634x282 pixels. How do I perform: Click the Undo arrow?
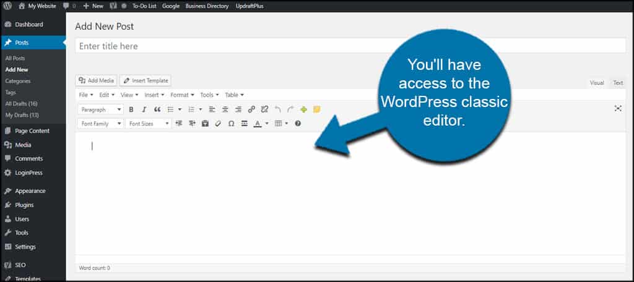pos(277,109)
